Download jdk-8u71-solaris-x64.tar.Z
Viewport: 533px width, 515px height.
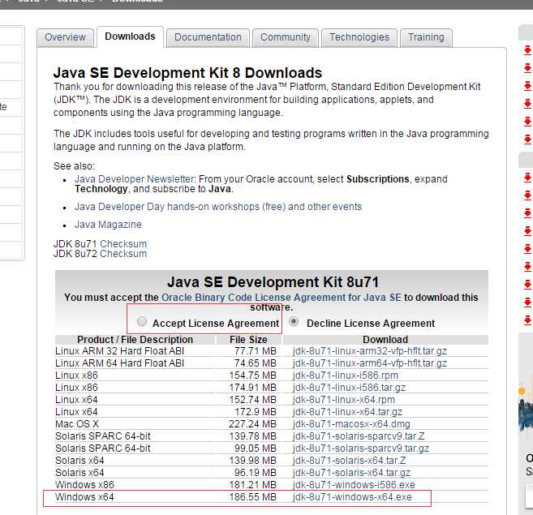(350, 461)
